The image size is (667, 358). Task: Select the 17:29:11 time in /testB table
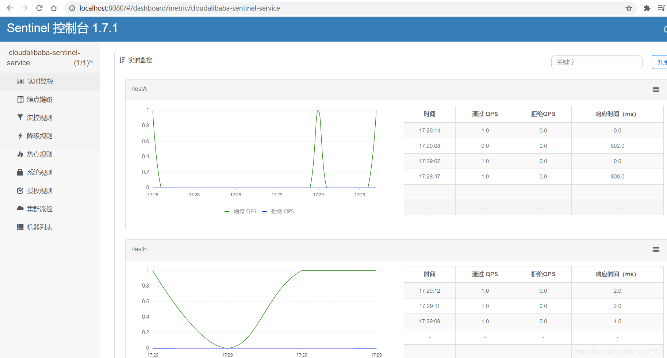[429, 306]
